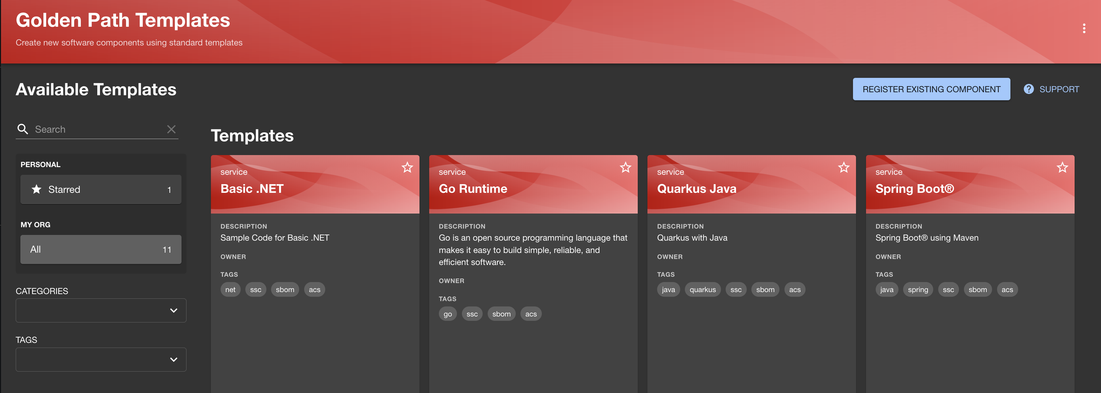Viewport: 1101px width, 393px height.
Task: Click the java tag on Quarkus Java
Action: (x=668, y=290)
